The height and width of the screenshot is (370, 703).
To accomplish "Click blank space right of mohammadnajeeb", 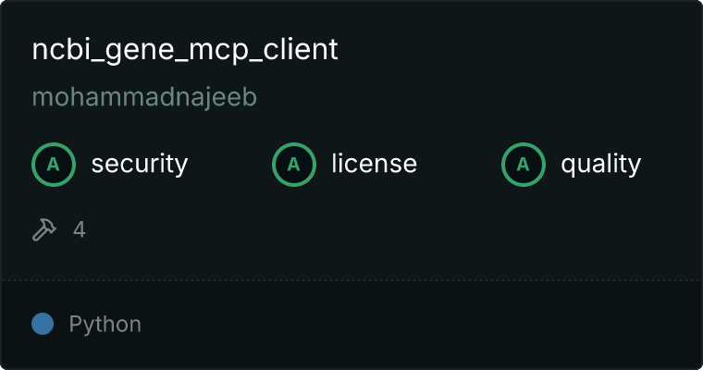I will (475, 97).
